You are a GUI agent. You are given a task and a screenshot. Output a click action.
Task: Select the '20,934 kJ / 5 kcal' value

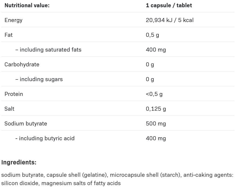pyautogui.click(x=170, y=20)
